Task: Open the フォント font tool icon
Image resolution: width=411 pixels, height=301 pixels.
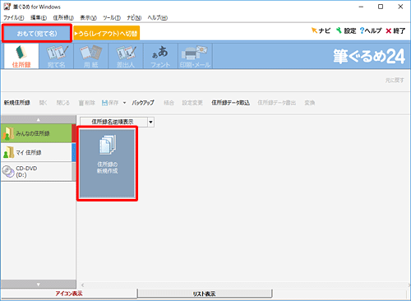Action: (x=160, y=56)
